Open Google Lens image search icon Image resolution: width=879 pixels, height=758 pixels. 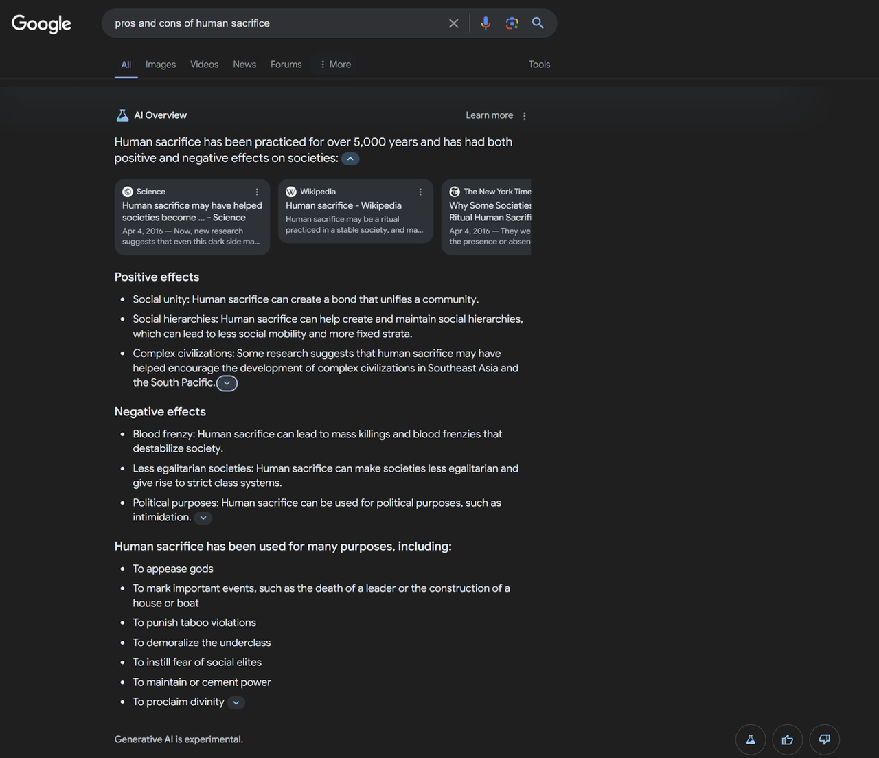(x=512, y=23)
